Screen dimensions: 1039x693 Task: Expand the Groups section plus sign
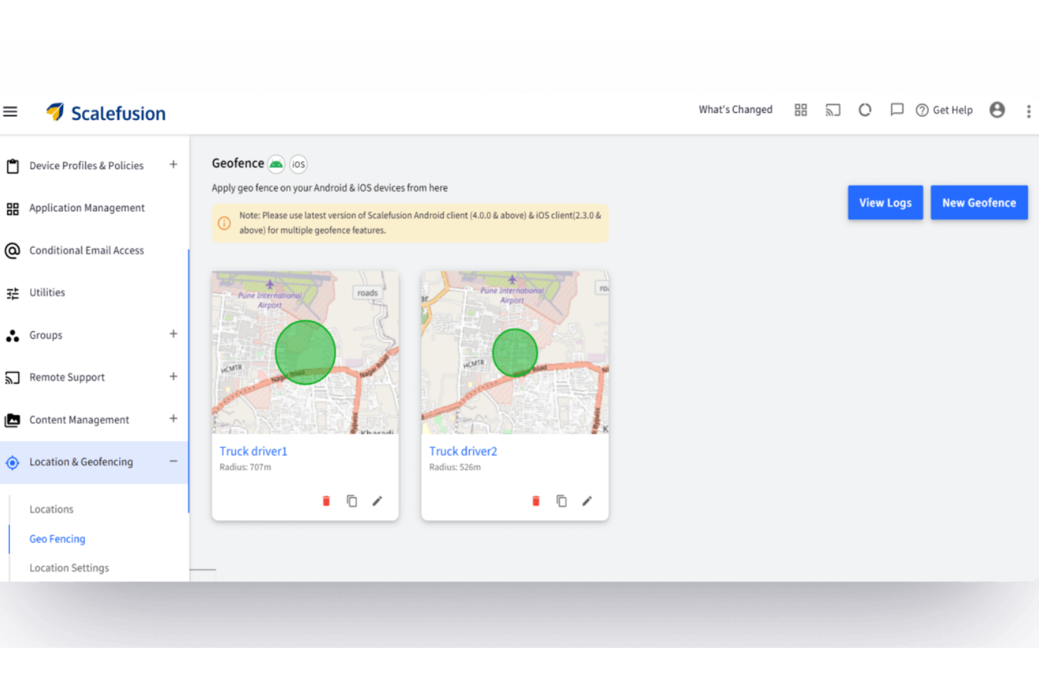pyautogui.click(x=173, y=334)
